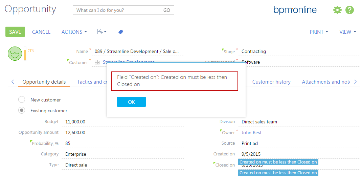
Task: Open the flag follow-up dropdown icon
Action: (x=101, y=32)
